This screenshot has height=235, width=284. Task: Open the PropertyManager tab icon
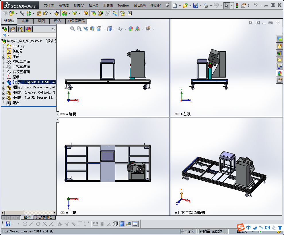[13, 29]
